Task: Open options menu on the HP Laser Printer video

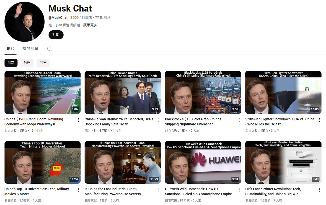Action: [319, 190]
